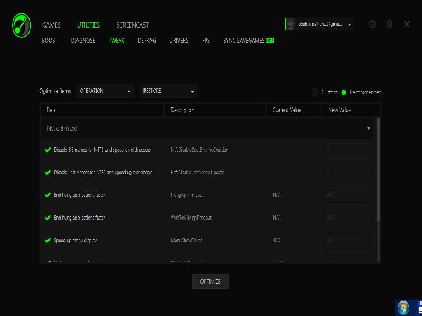
Task: Click the MenuShowDelay description
Action: point(186,240)
